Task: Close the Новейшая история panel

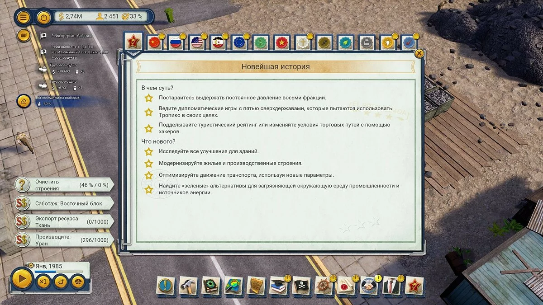Action: click(419, 53)
